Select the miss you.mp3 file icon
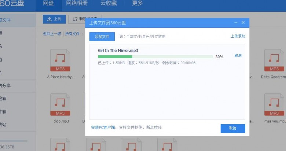Image resolution: width=286 pixels, height=151 pixels. tap(274, 106)
